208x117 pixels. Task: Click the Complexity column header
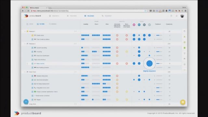click(169, 24)
